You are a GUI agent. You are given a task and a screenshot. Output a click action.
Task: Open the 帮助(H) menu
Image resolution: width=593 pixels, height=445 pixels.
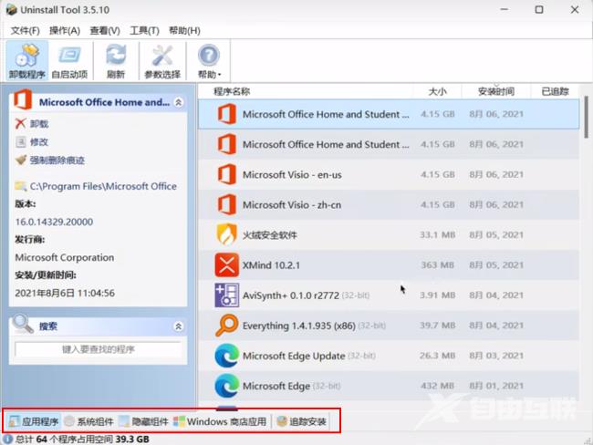[x=184, y=31]
